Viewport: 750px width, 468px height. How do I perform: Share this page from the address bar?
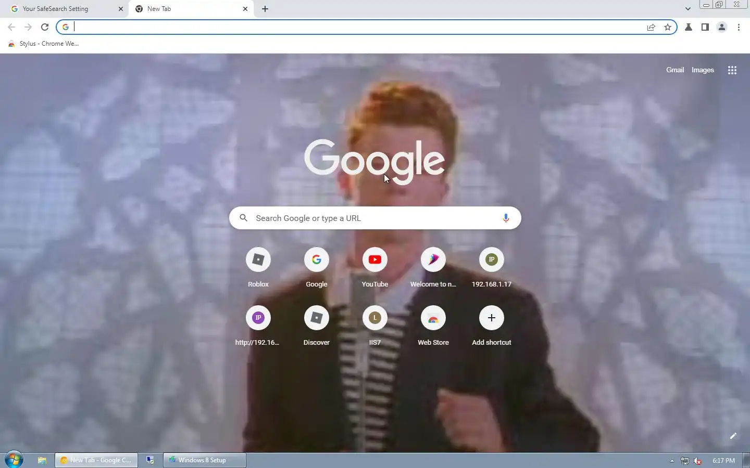(x=651, y=27)
